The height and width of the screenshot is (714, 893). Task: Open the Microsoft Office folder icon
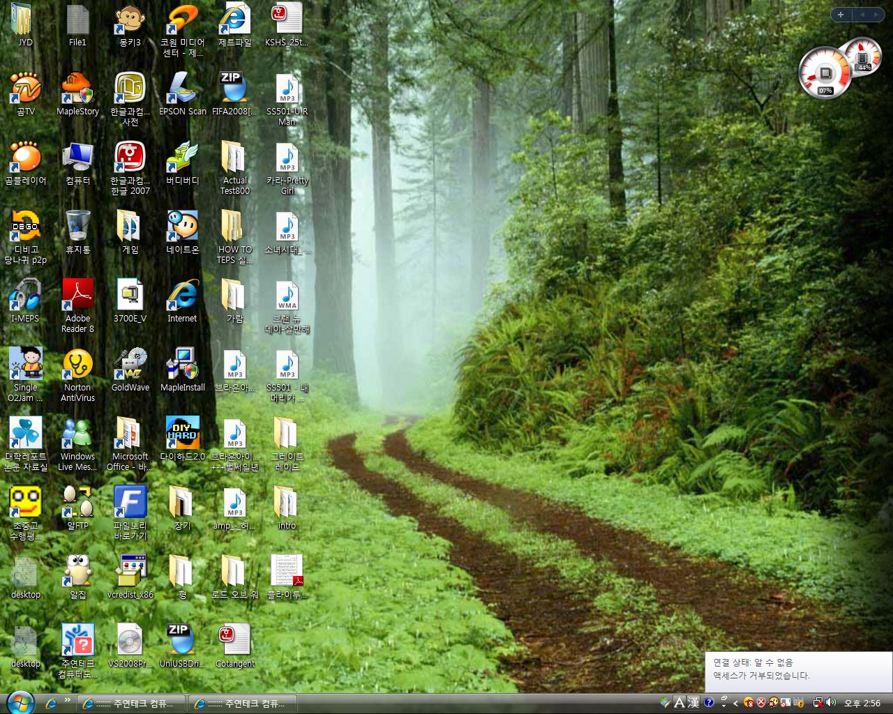point(130,443)
